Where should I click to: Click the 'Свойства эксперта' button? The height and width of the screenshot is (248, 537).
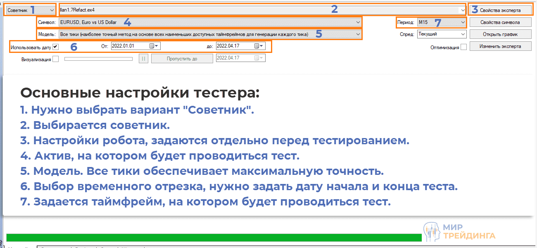click(501, 9)
